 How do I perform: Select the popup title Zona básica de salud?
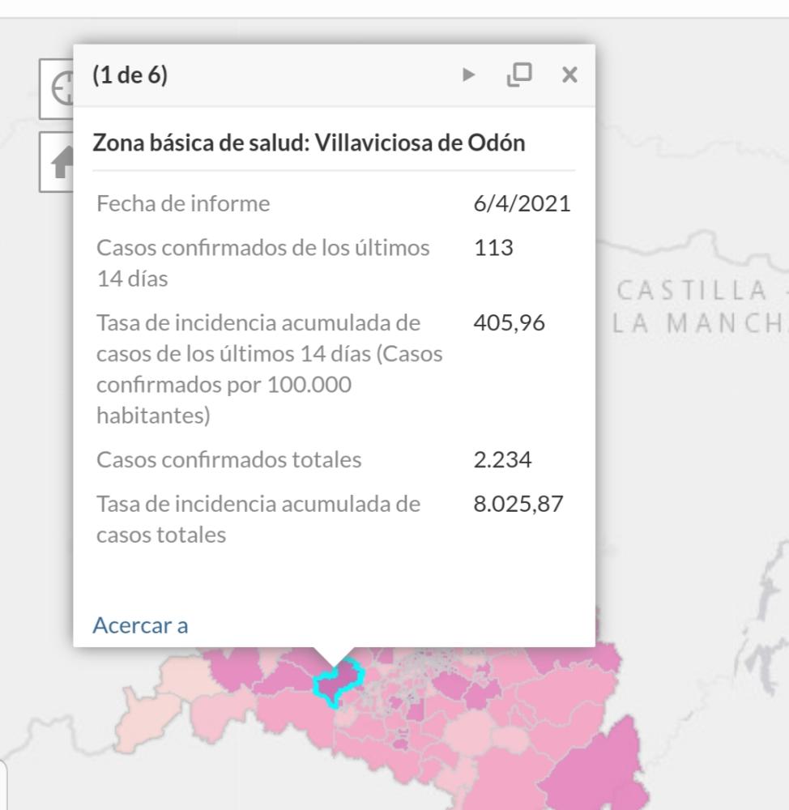click(x=310, y=142)
